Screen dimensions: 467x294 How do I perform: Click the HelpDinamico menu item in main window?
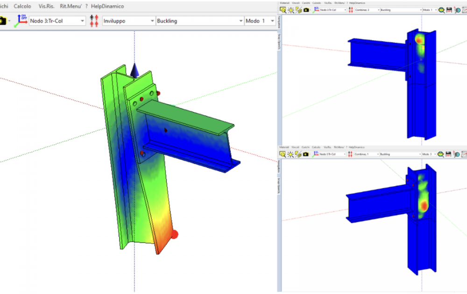(x=107, y=7)
